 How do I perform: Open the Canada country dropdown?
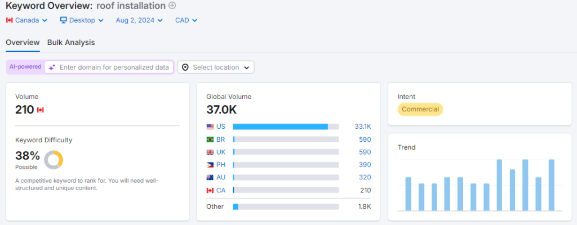pyautogui.click(x=26, y=20)
